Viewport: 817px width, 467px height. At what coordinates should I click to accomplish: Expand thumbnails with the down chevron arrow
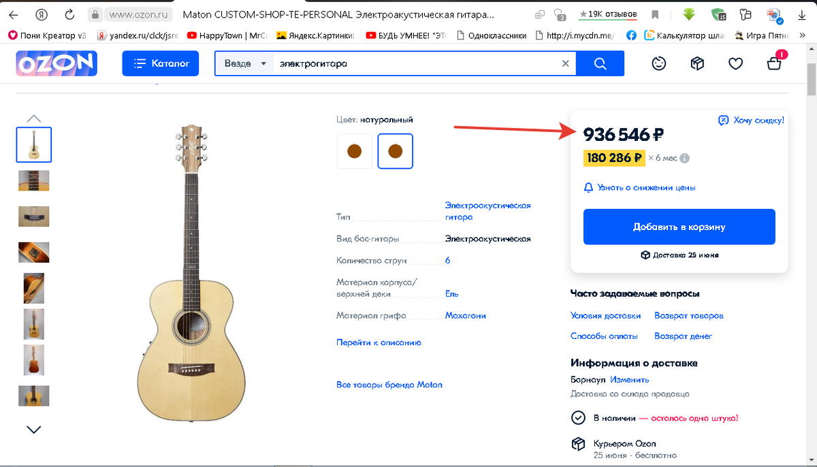pyautogui.click(x=33, y=430)
